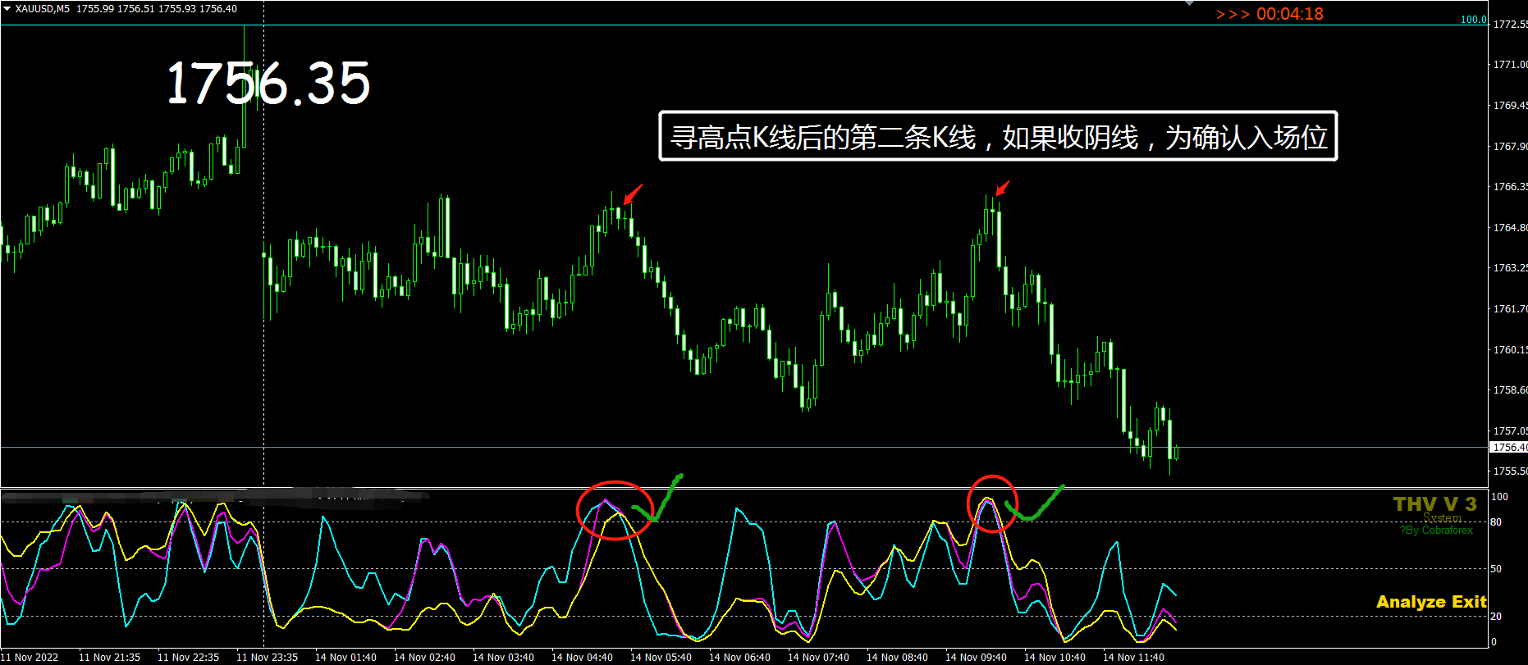This screenshot has height=665, width=1528.
Task: Click the 1761.70 price scale label
Action: (1510, 309)
